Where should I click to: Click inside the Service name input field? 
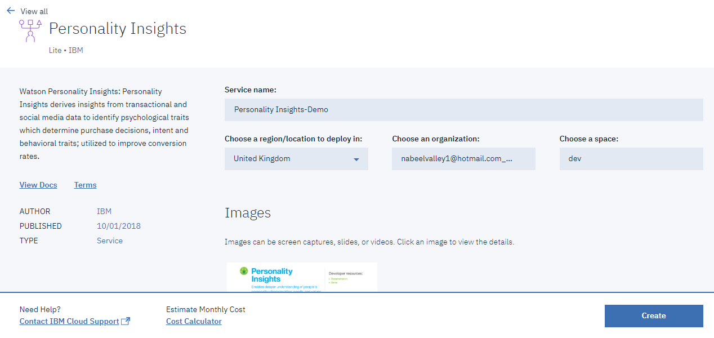tap(463, 109)
